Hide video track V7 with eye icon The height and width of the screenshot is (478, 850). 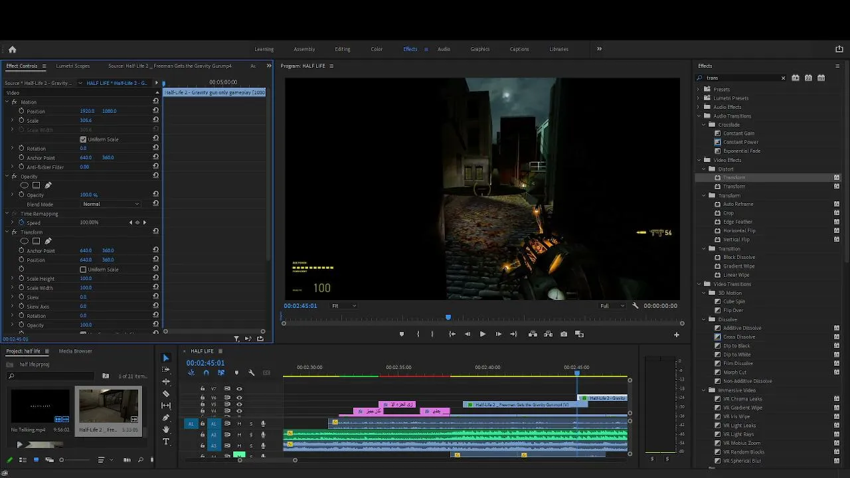point(239,389)
